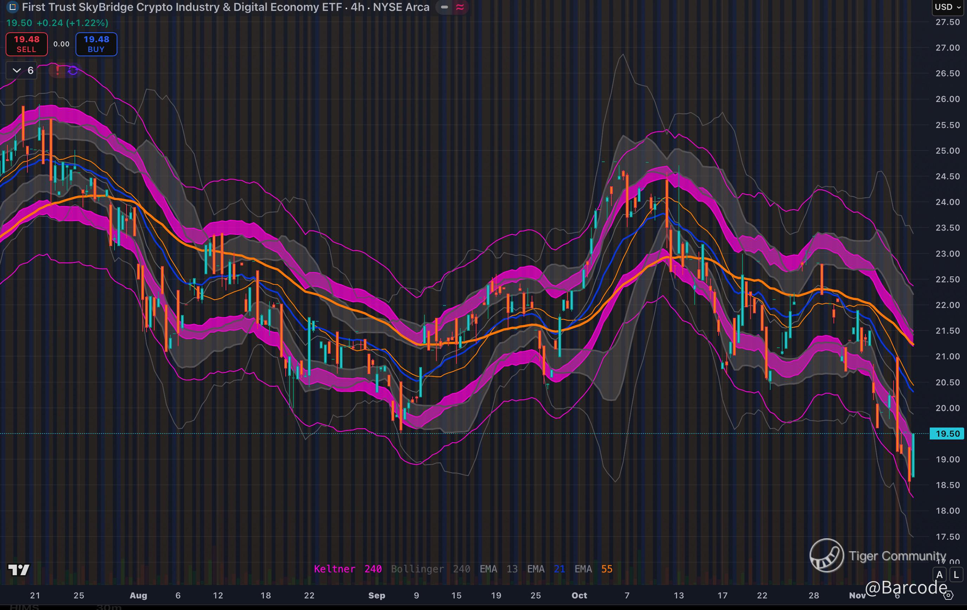Toggle auto scale with A button
967x610 pixels.
coord(939,574)
